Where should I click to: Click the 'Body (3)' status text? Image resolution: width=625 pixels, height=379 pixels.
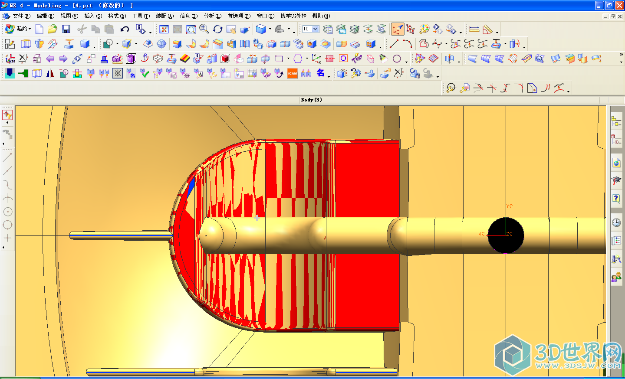click(x=311, y=100)
